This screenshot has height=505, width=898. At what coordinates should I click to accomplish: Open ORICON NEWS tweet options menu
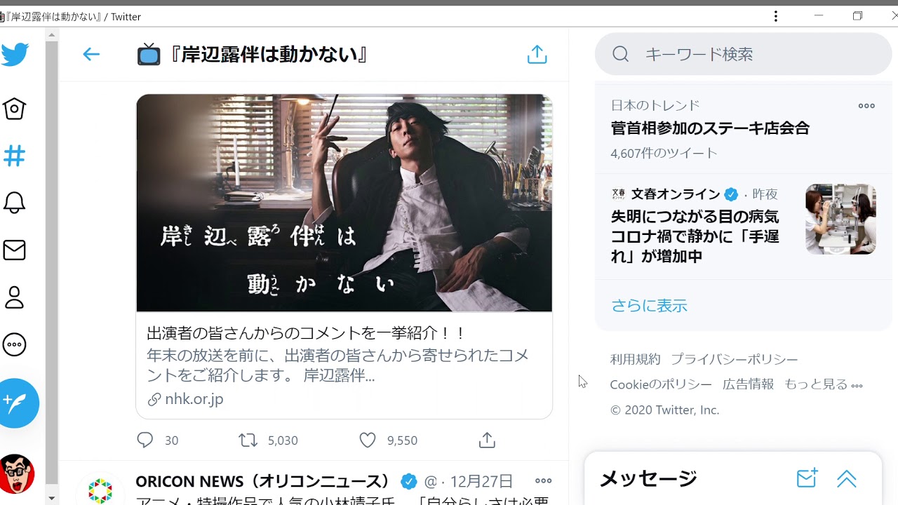[543, 481]
